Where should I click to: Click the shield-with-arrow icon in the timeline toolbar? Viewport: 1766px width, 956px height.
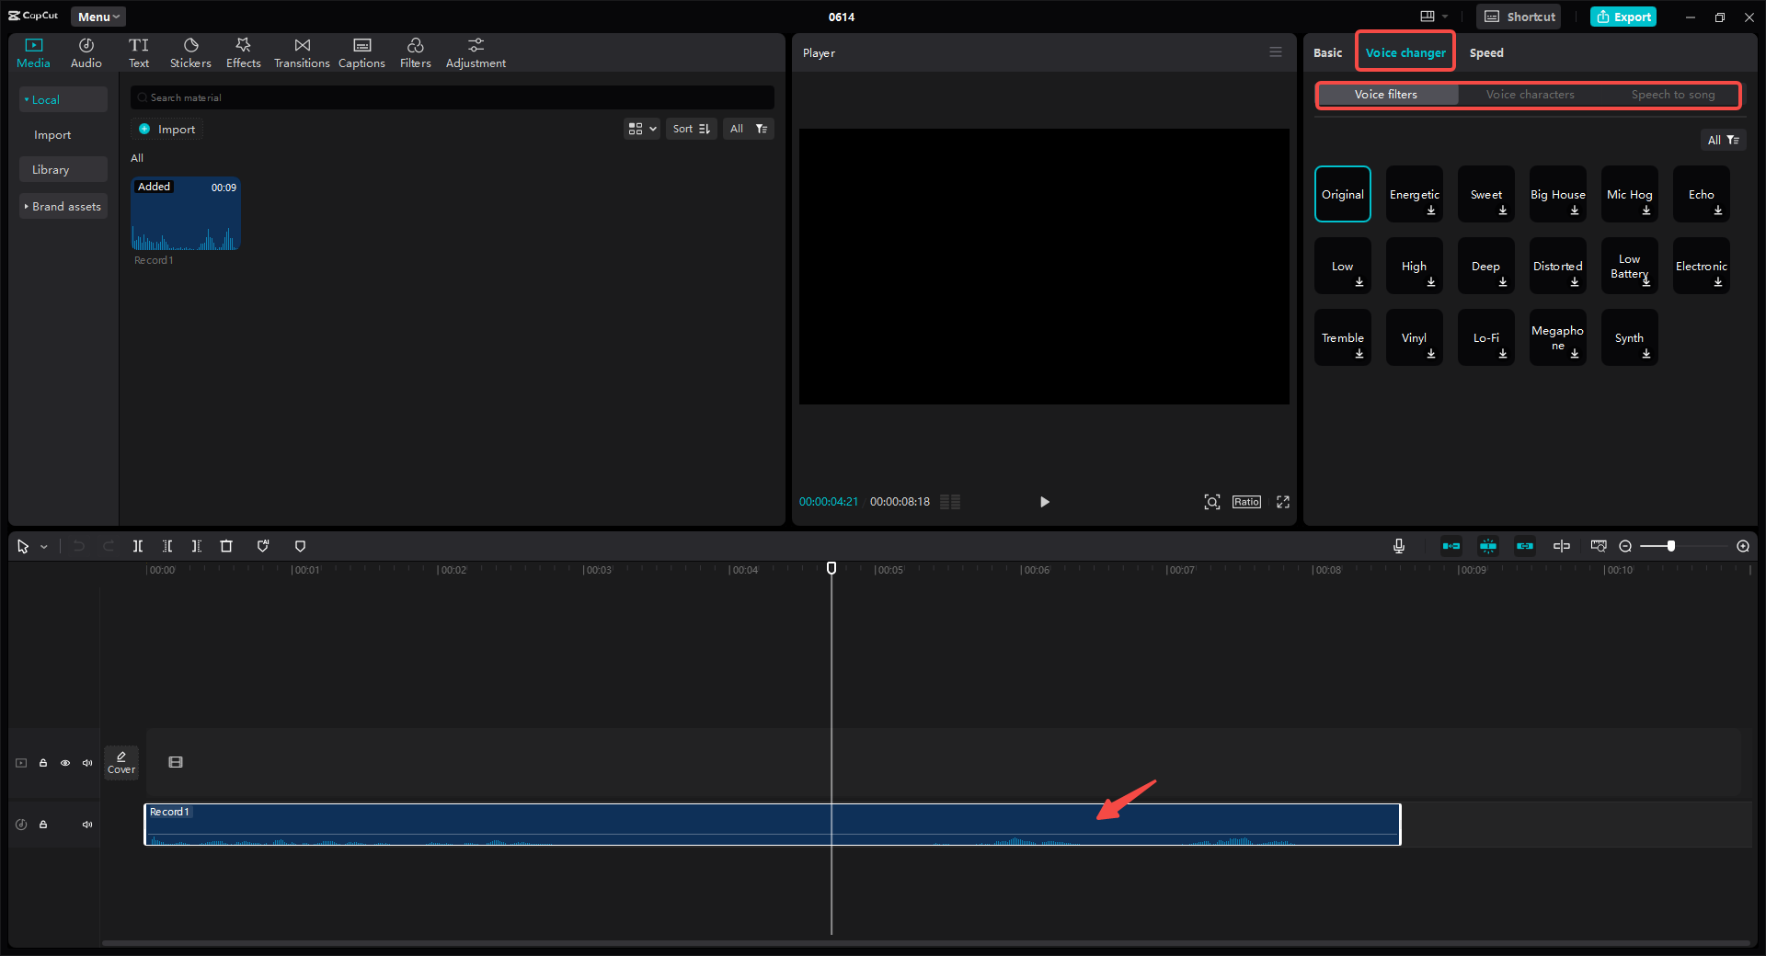point(263,546)
